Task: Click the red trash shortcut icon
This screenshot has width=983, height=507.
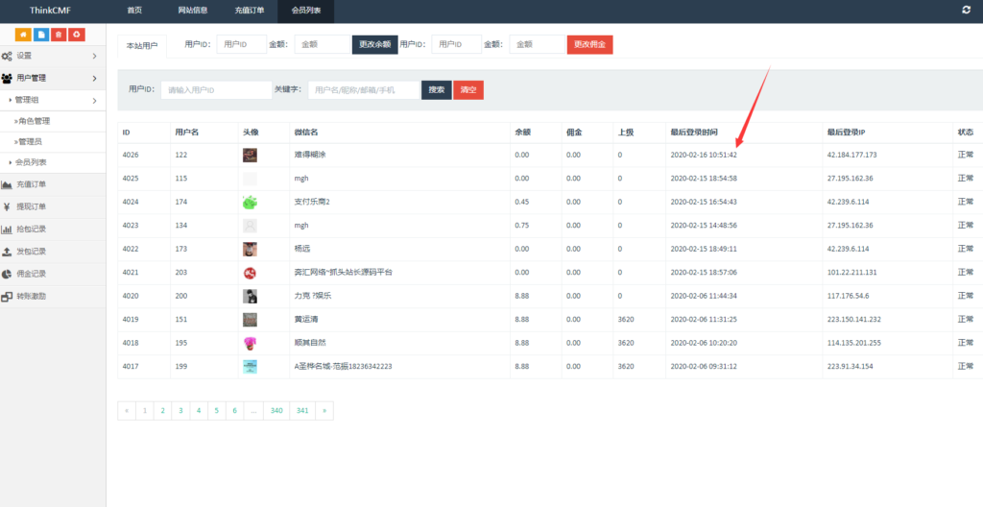Action: point(59,35)
